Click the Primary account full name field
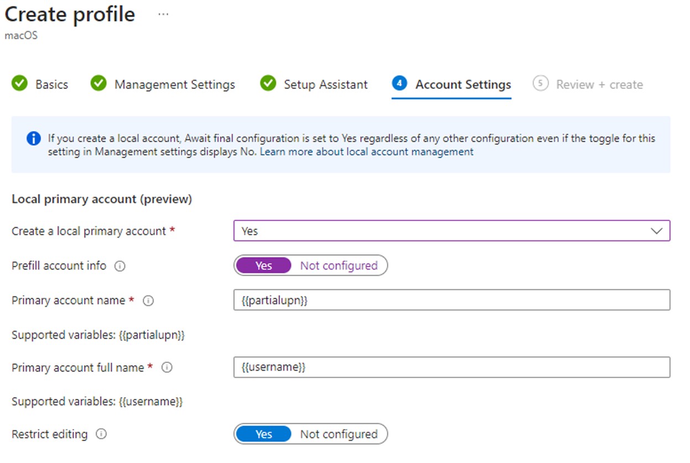The image size is (690, 463). click(x=451, y=367)
